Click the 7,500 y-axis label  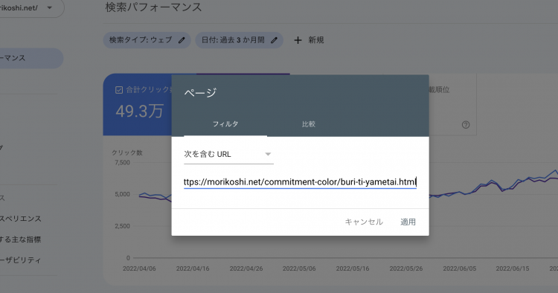122,163
